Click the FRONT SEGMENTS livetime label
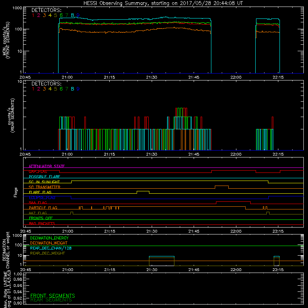 click(x=53, y=296)
